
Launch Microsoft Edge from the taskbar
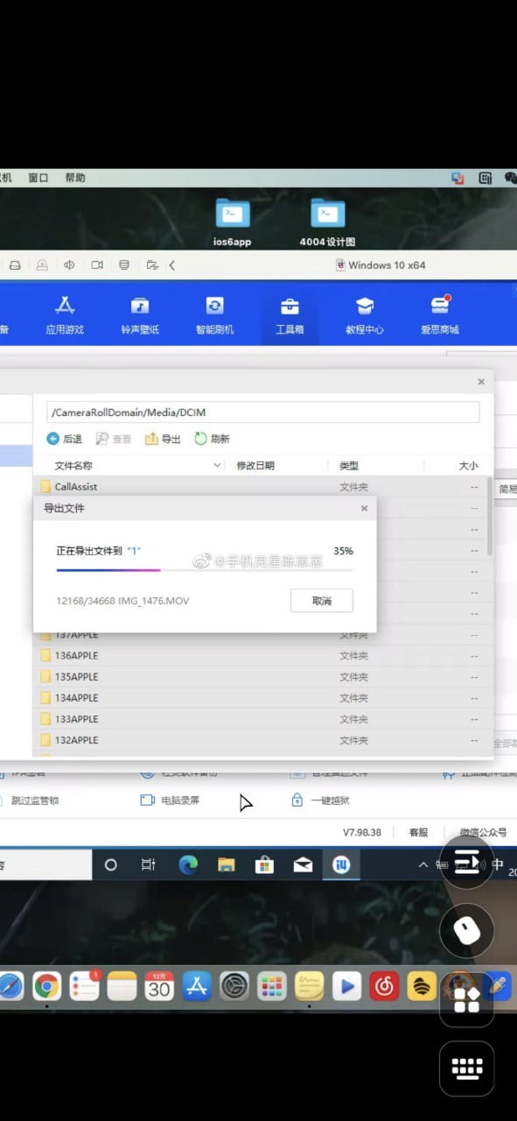pyautogui.click(x=188, y=864)
